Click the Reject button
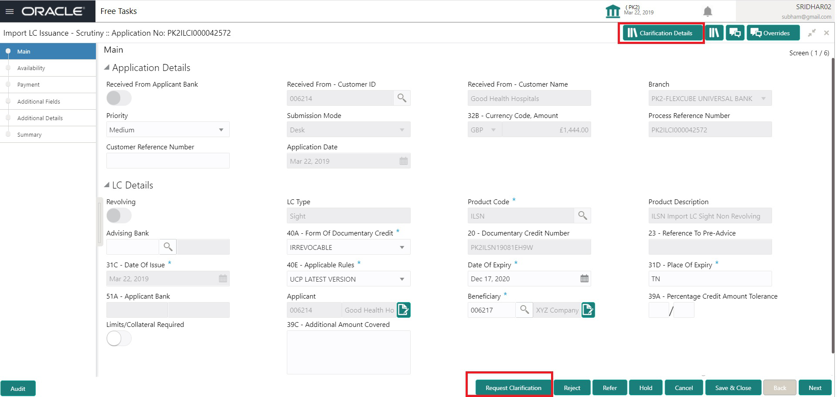Viewport: 837px width, 397px height. click(572, 388)
